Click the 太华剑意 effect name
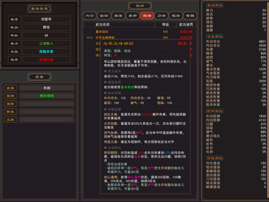Screen dimensions: 269x202 click(110, 124)
